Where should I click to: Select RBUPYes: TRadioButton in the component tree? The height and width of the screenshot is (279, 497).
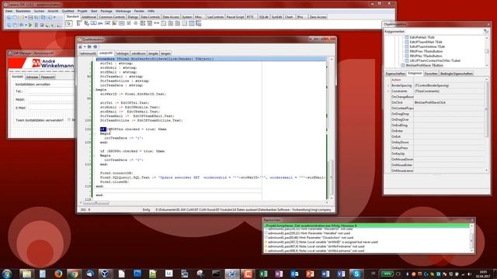[426, 51]
